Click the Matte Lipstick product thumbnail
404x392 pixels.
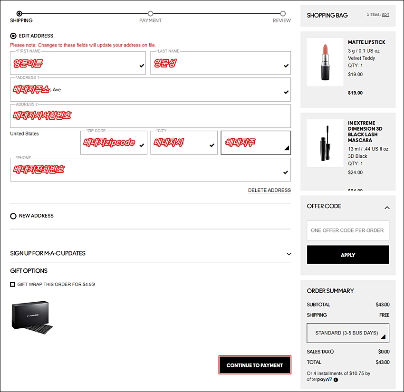coord(325,62)
